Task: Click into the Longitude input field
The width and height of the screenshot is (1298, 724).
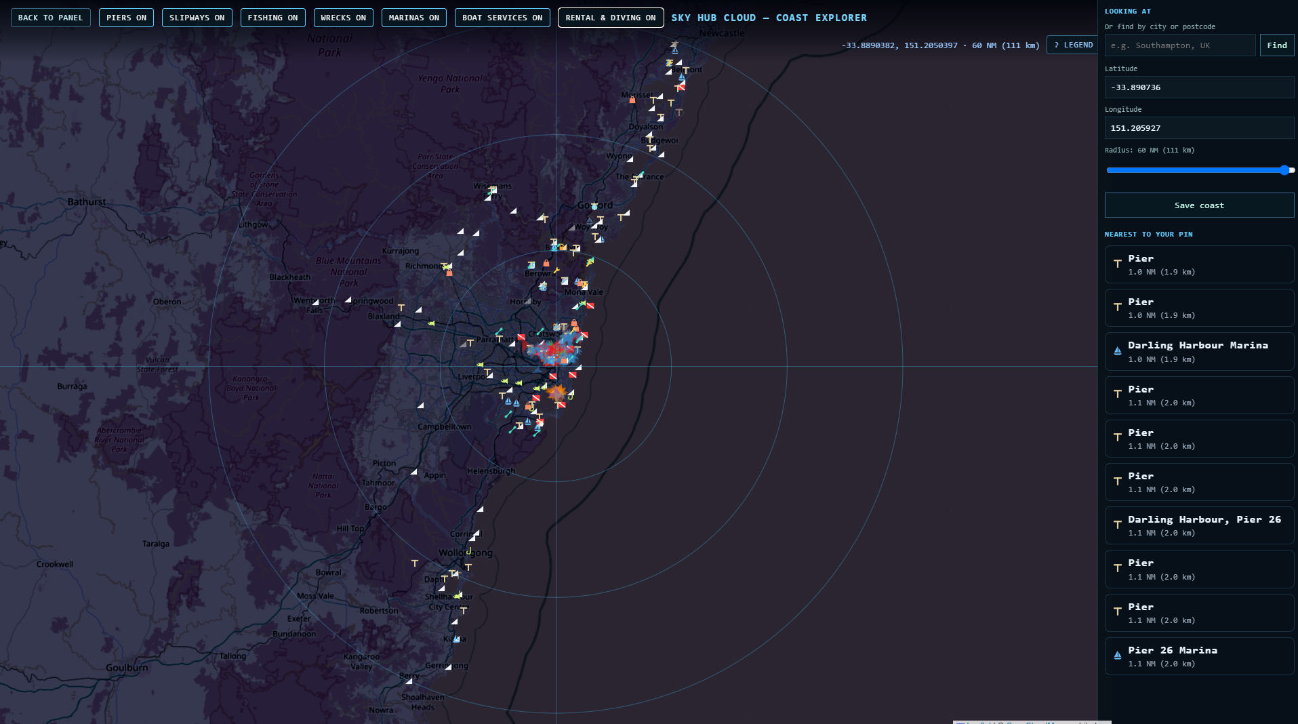Action: 1199,128
